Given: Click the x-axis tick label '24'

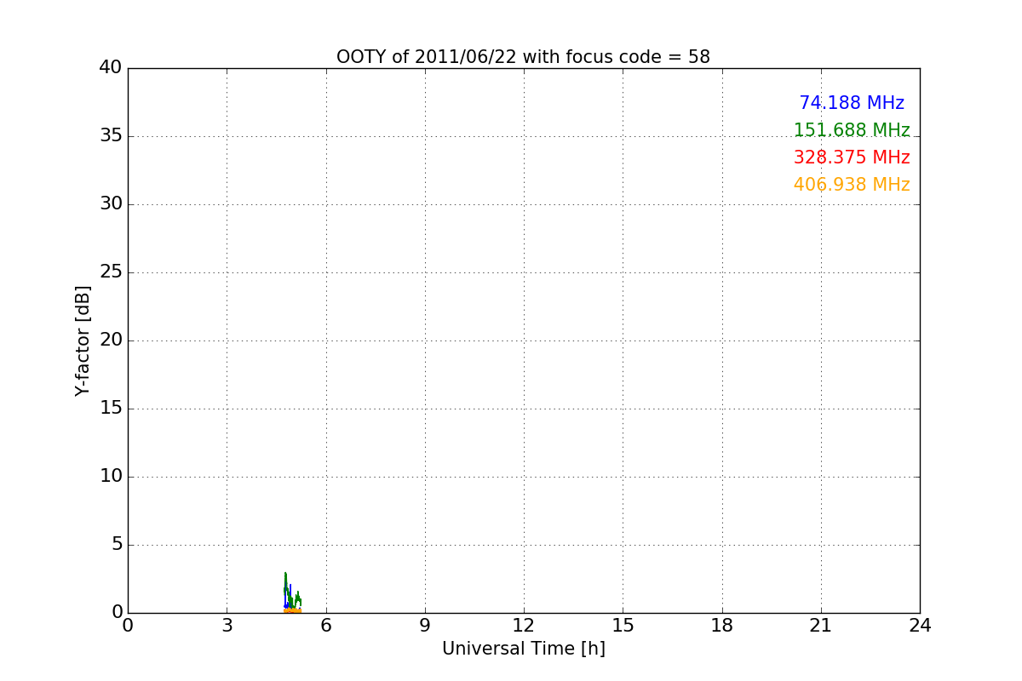Looking at the screenshot, I should pyautogui.click(x=920, y=626).
